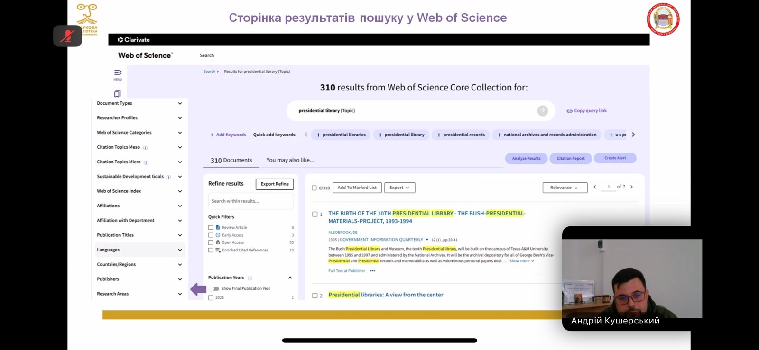
Task: Click plus icon on presidential libraries keyword
Action: coord(318,135)
